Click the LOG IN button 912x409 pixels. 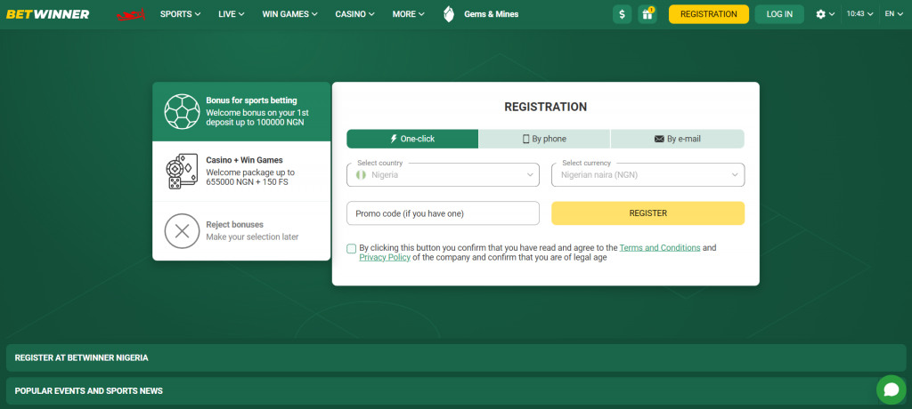779,14
